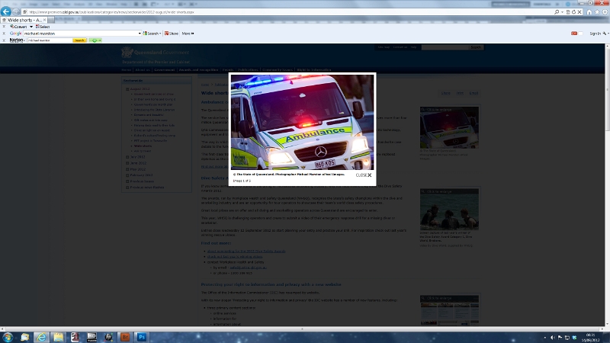The height and width of the screenshot is (343, 610).
Task: Click the volume speaker tray icon
Action: point(552,338)
